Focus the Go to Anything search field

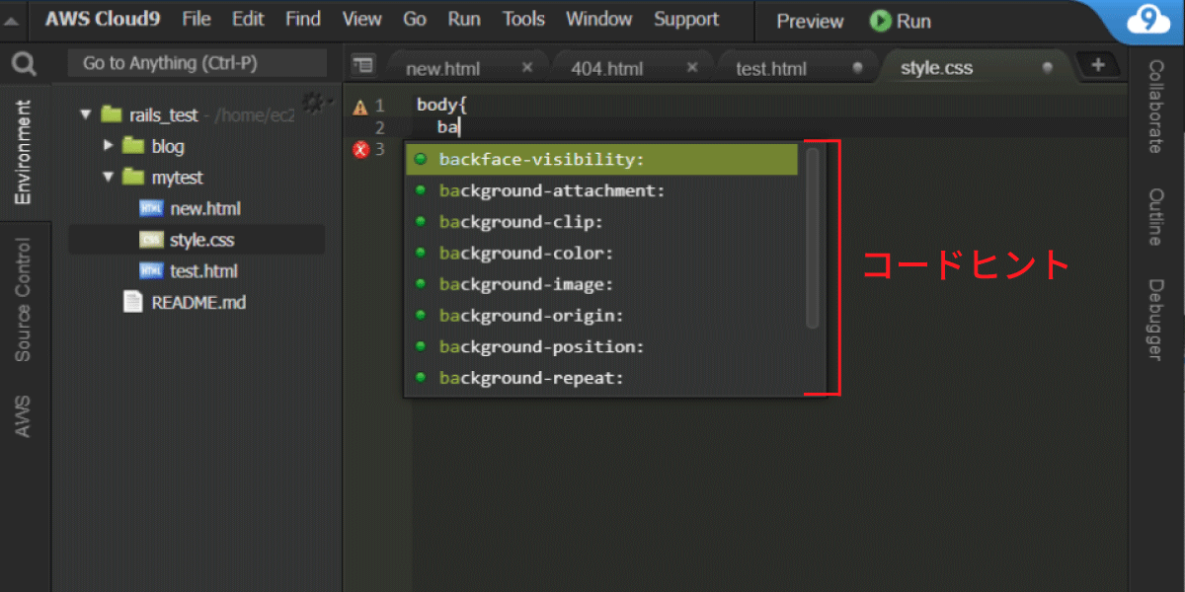197,63
